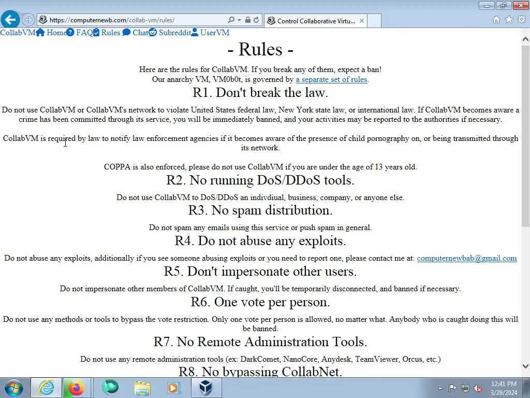Click the COPPA is also enforced sentence
This screenshot has height=398, width=530.
pos(260,167)
